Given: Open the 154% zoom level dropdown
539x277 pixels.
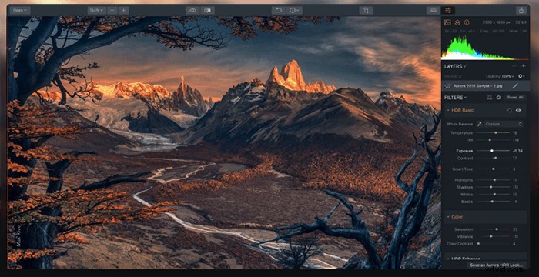Looking at the screenshot, I should [x=96, y=10].
